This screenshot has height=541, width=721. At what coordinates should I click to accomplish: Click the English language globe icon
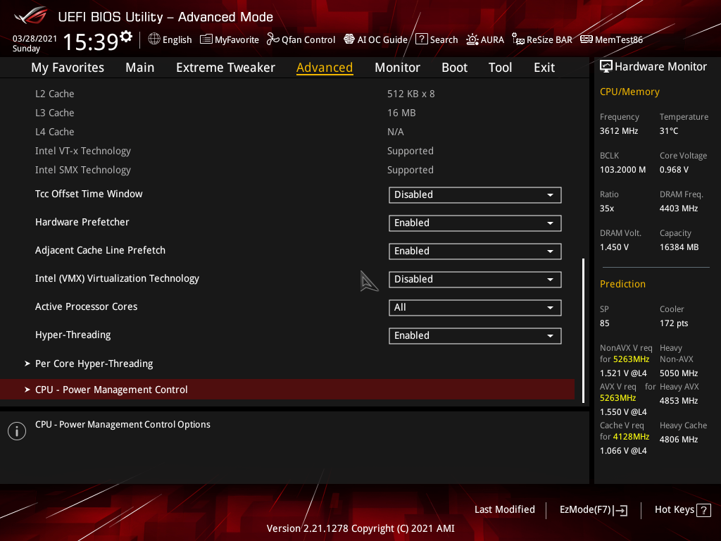(154, 39)
